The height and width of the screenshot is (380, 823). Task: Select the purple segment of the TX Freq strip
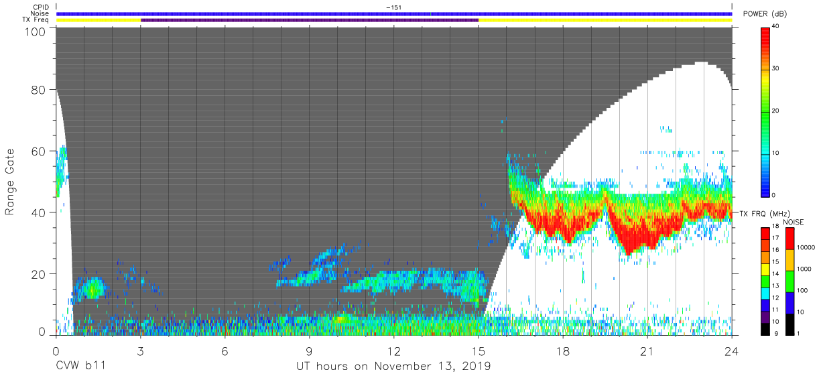(310, 20)
